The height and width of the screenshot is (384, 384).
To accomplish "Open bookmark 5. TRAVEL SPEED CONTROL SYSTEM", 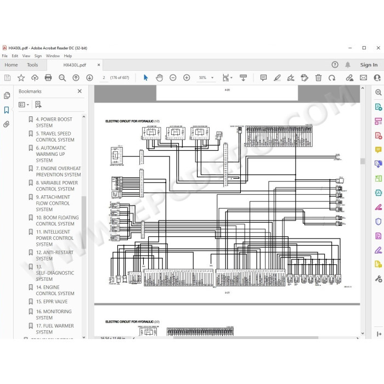I will point(55,137).
